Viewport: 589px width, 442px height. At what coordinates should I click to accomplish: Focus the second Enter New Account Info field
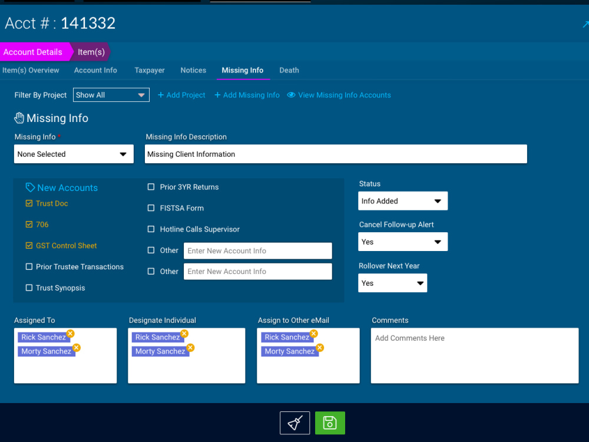tap(258, 271)
